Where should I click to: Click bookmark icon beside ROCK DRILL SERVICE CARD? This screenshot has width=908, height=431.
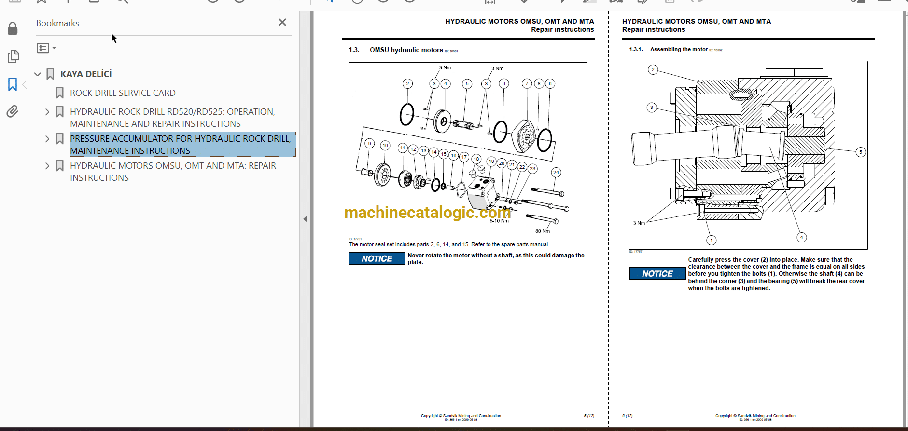click(x=60, y=93)
